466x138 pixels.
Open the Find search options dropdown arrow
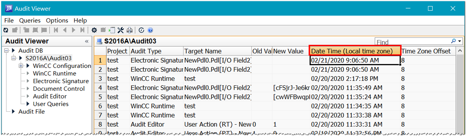click(460, 41)
